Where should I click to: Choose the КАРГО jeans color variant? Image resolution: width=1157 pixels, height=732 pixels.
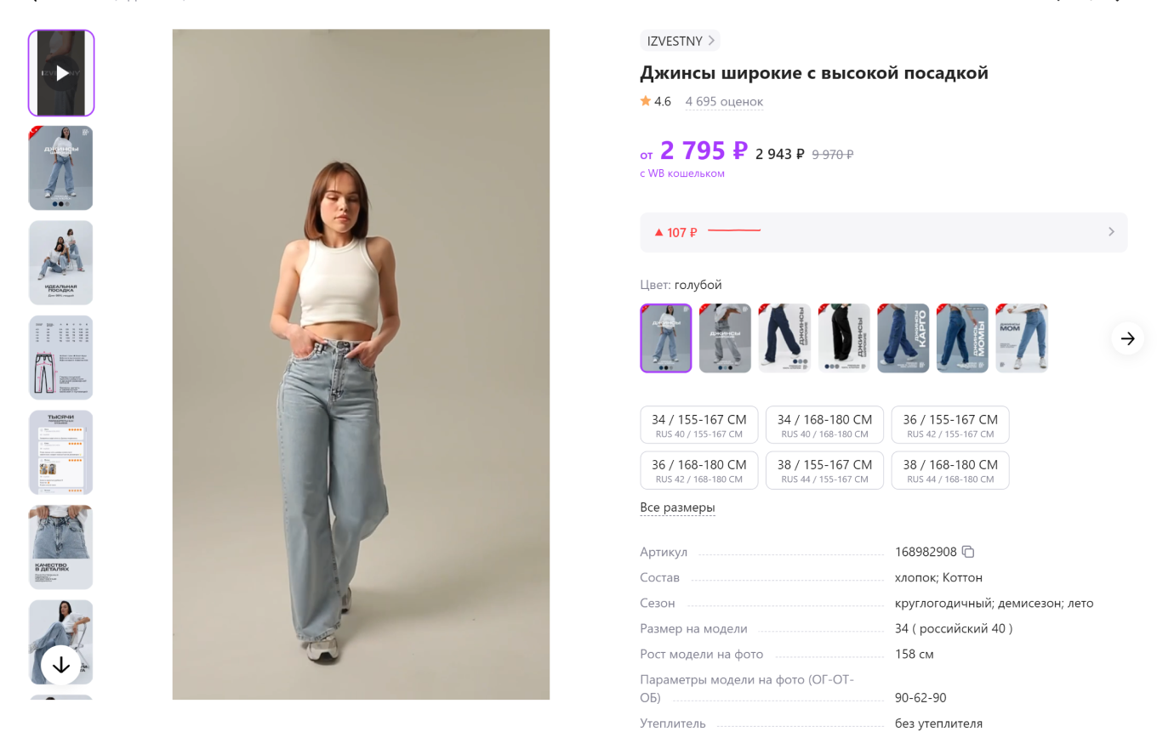point(903,338)
